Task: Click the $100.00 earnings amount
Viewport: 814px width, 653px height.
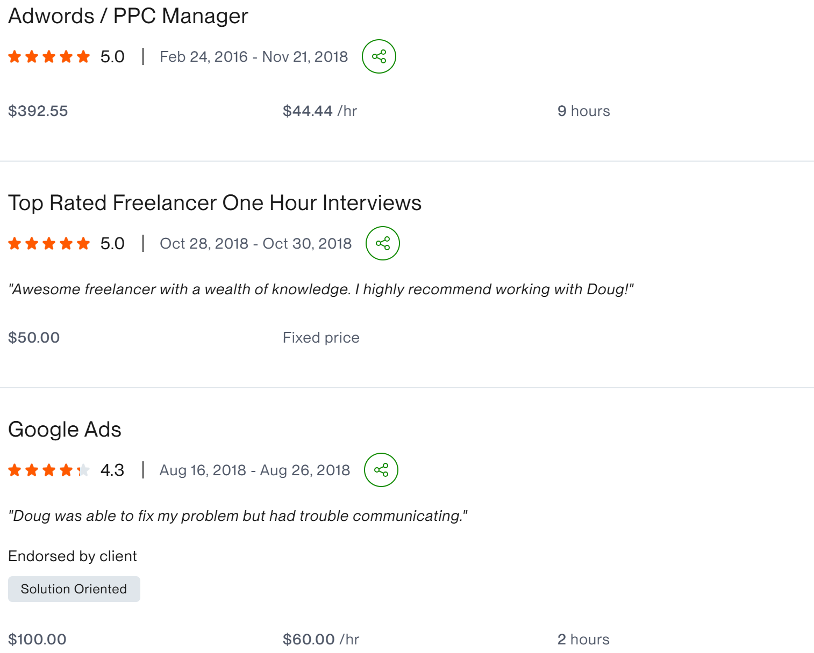Action: 37,640
